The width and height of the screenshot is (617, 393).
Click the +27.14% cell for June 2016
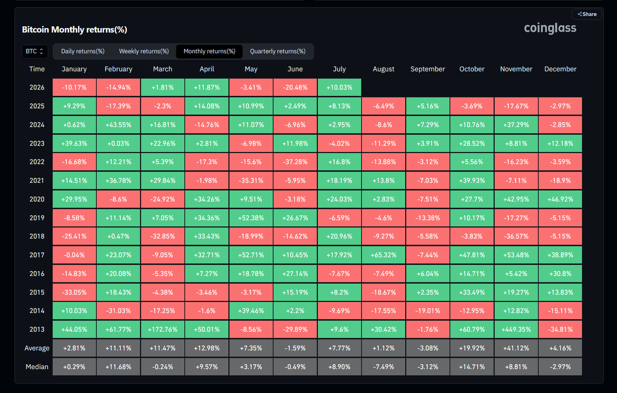[295, 274]
